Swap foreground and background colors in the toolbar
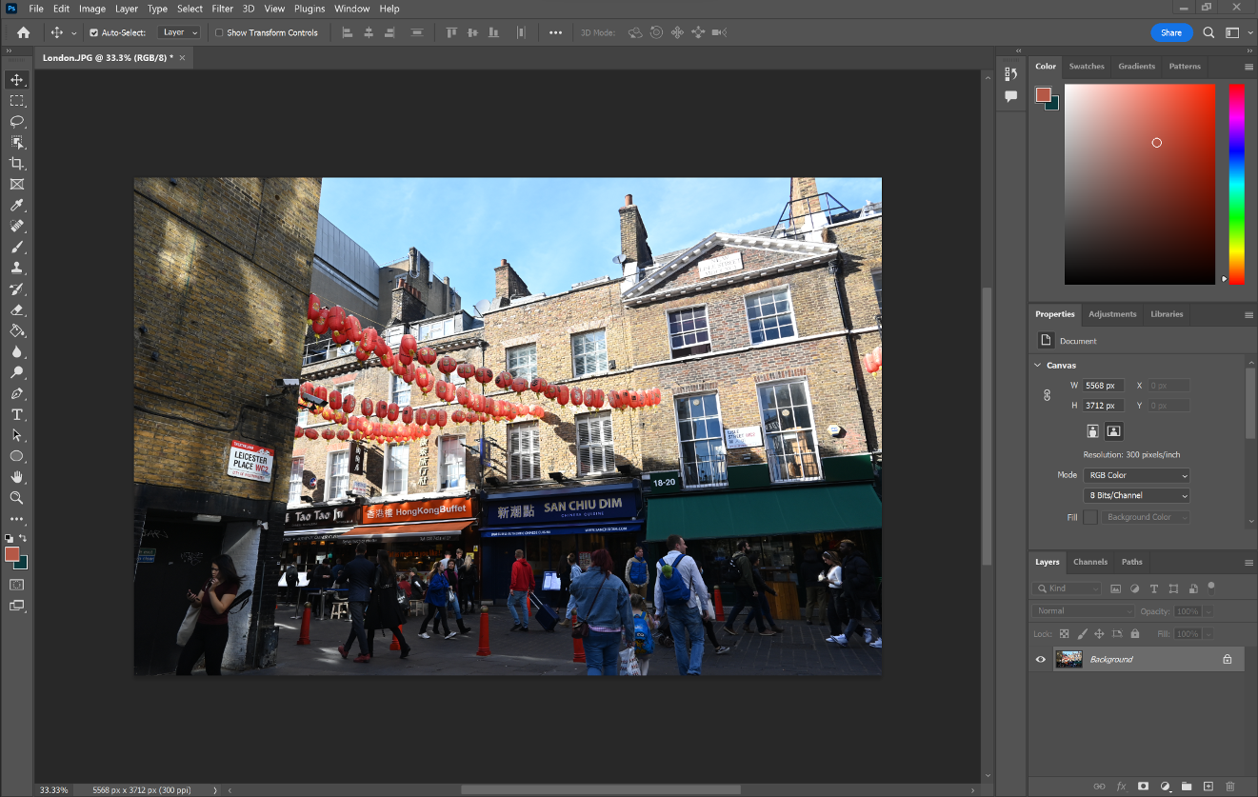 click(x=23, y=539)
